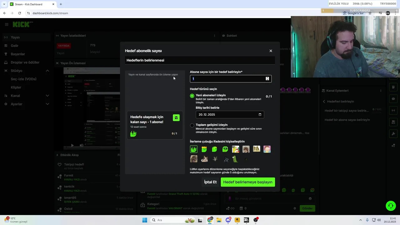Pick the green pickle emote
The width and height of the screenshot is (400, 225).
click(235, 159)
